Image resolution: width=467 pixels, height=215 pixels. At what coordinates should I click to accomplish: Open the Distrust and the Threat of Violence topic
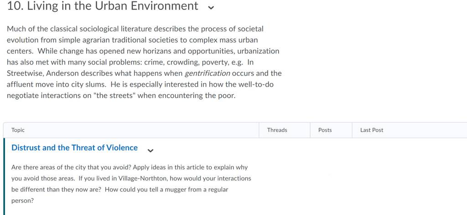(74, 148)
